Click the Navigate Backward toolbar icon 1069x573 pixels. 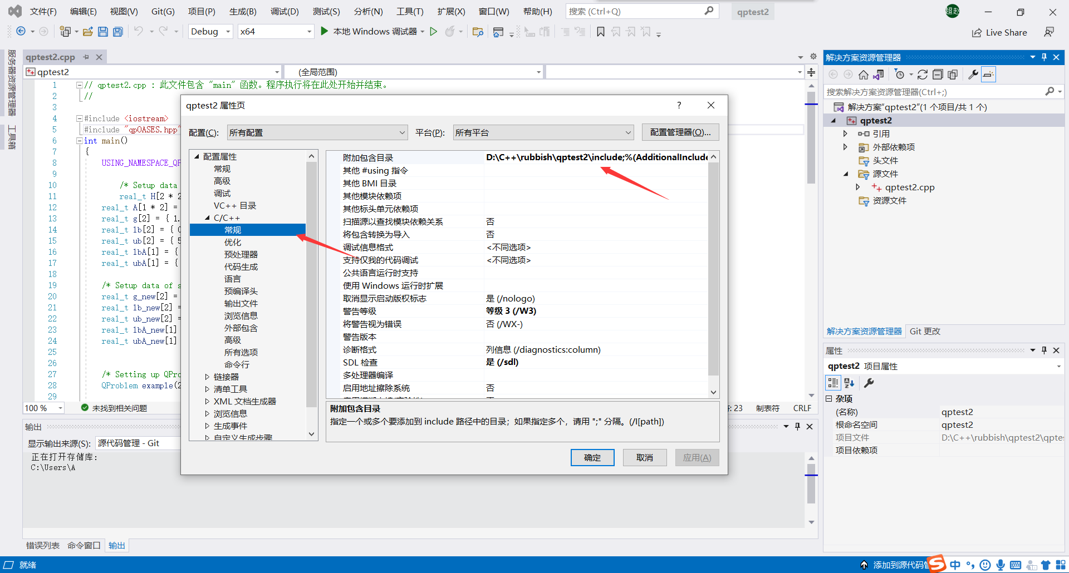pyautogui.click(x=21, y=32)
